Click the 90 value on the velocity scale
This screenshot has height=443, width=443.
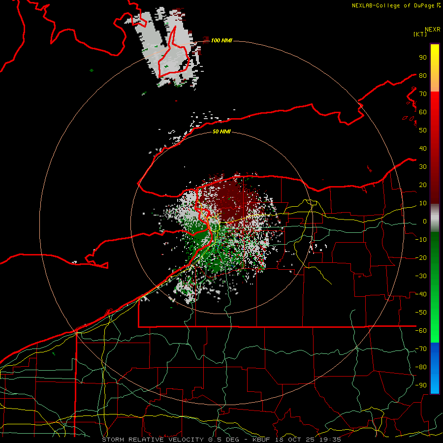coord(423,58)
